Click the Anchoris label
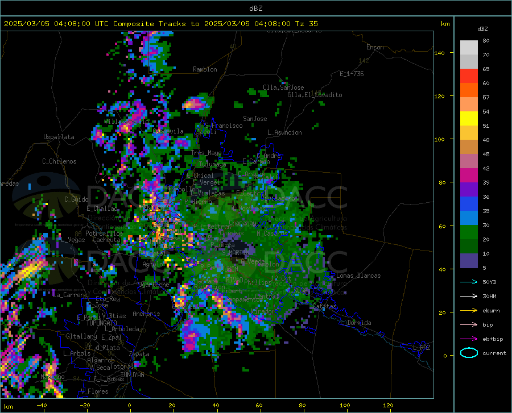The width and height of the screenshot is (512, 413). [x=146, y=314]
